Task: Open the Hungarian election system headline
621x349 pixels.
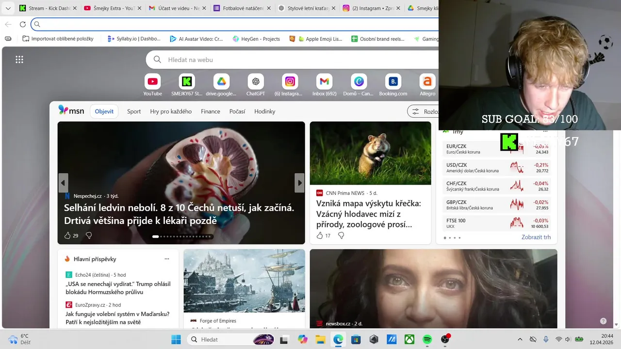Action: click(x=117, y=318)
